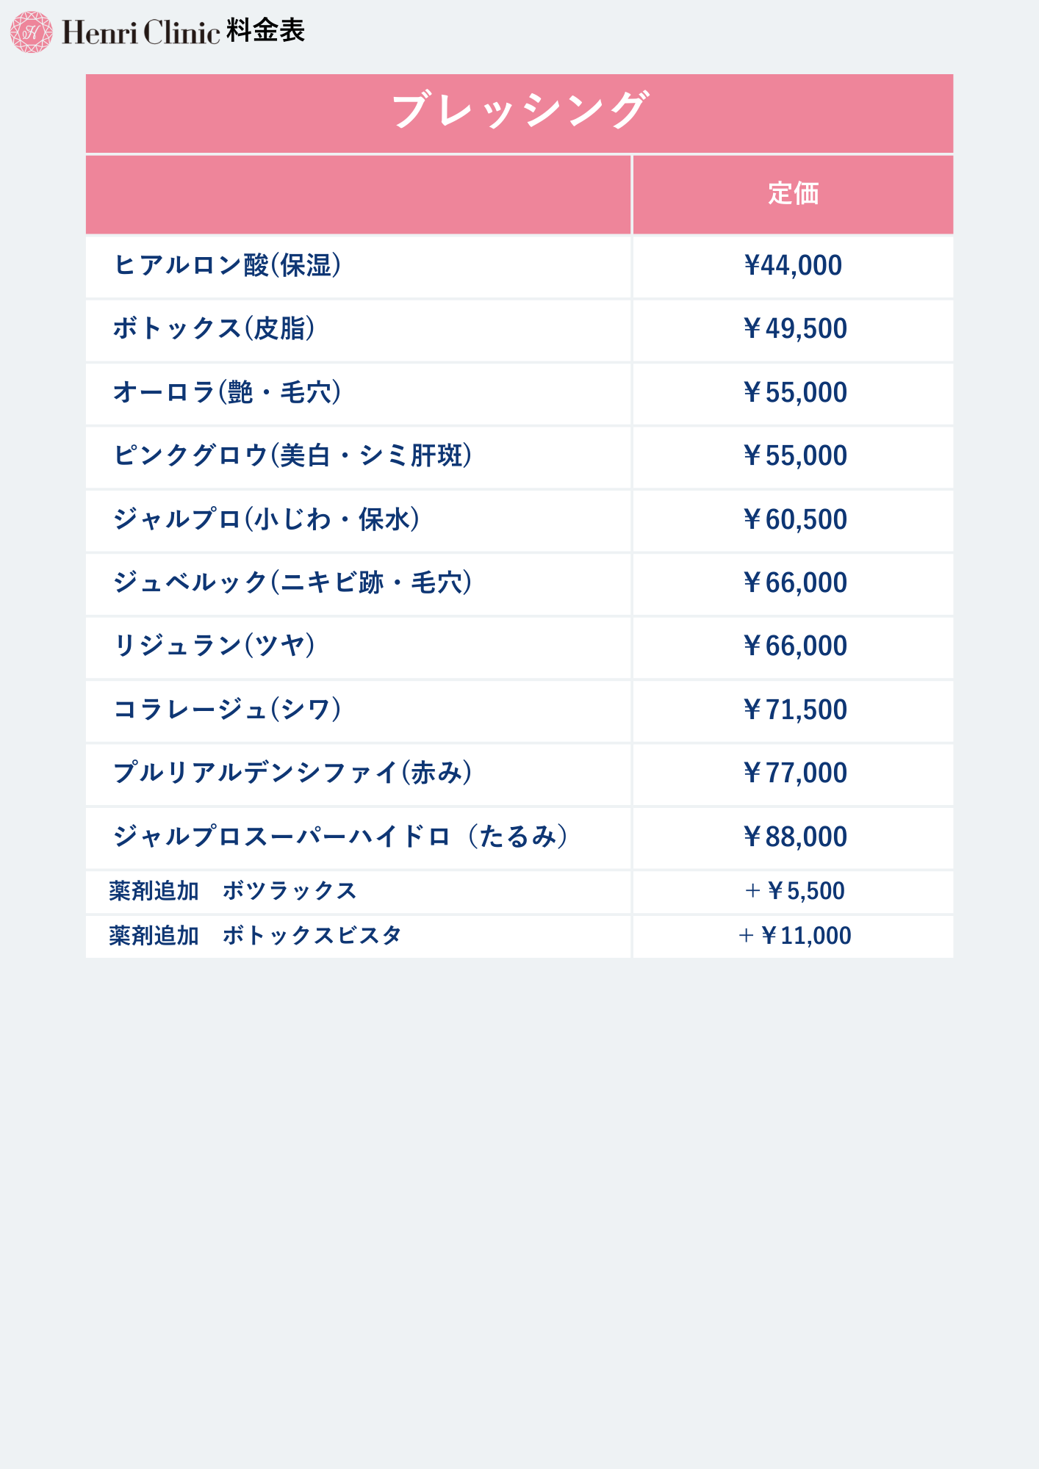The height and width of the screenshot is (1469, 1039).
Task: Select ジュベルック(ニキビ跡・毛穴) treatment
Action: point(292,582)
